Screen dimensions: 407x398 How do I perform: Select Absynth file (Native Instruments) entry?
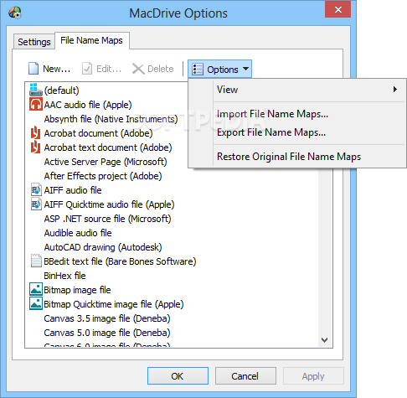tap(111, 119)
